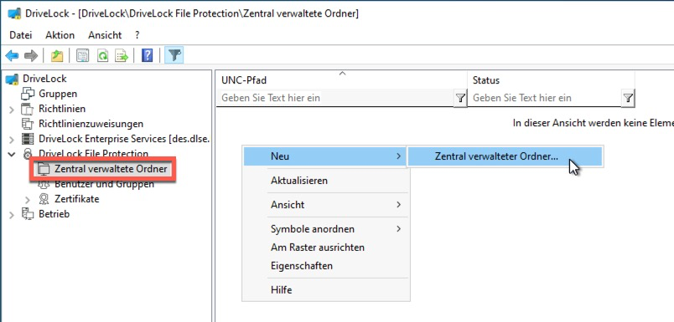Open the Properties toolbar icon

pos(82,55)
